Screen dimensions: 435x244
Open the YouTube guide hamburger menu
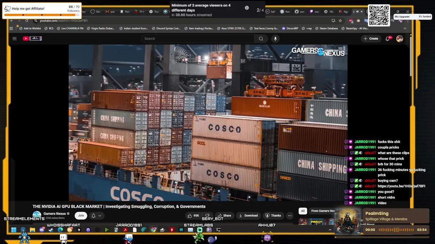click(14, 39)
